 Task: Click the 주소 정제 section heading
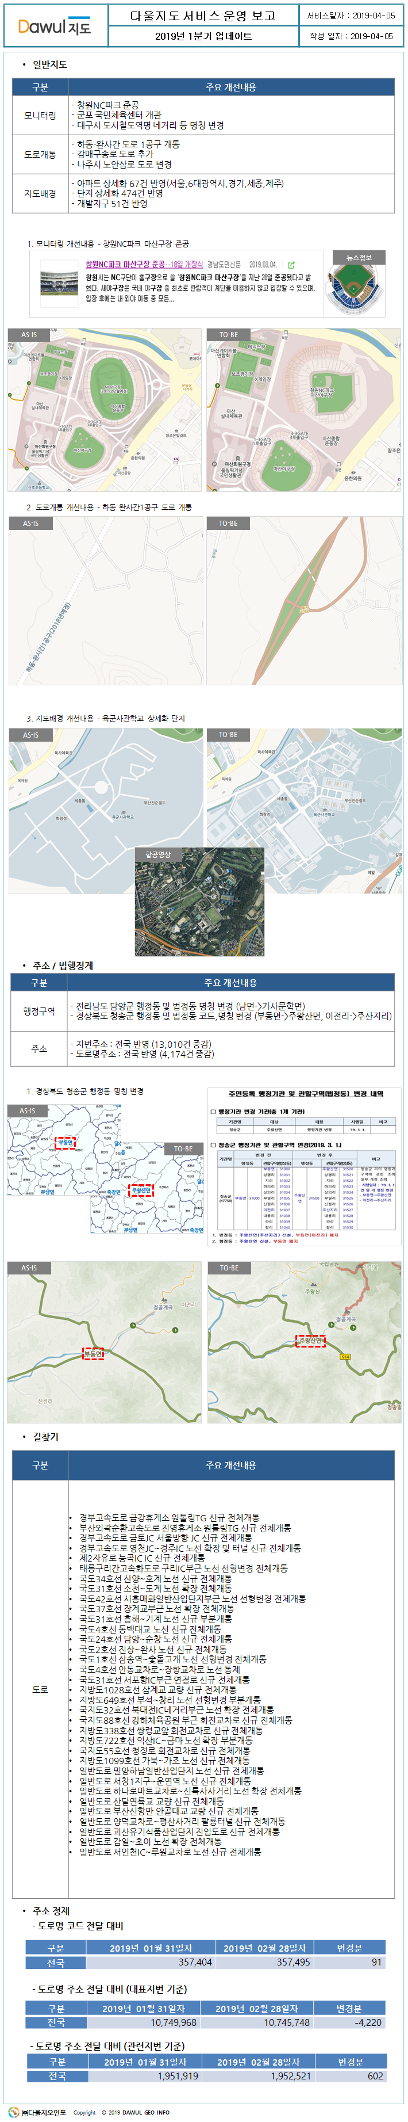[x=51, y=1911]
